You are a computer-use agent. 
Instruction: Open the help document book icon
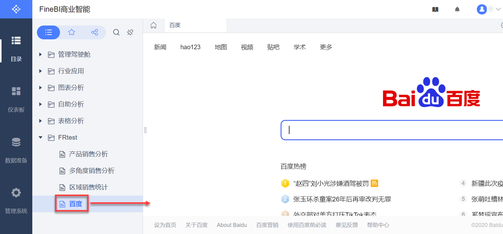pos(435,9)
